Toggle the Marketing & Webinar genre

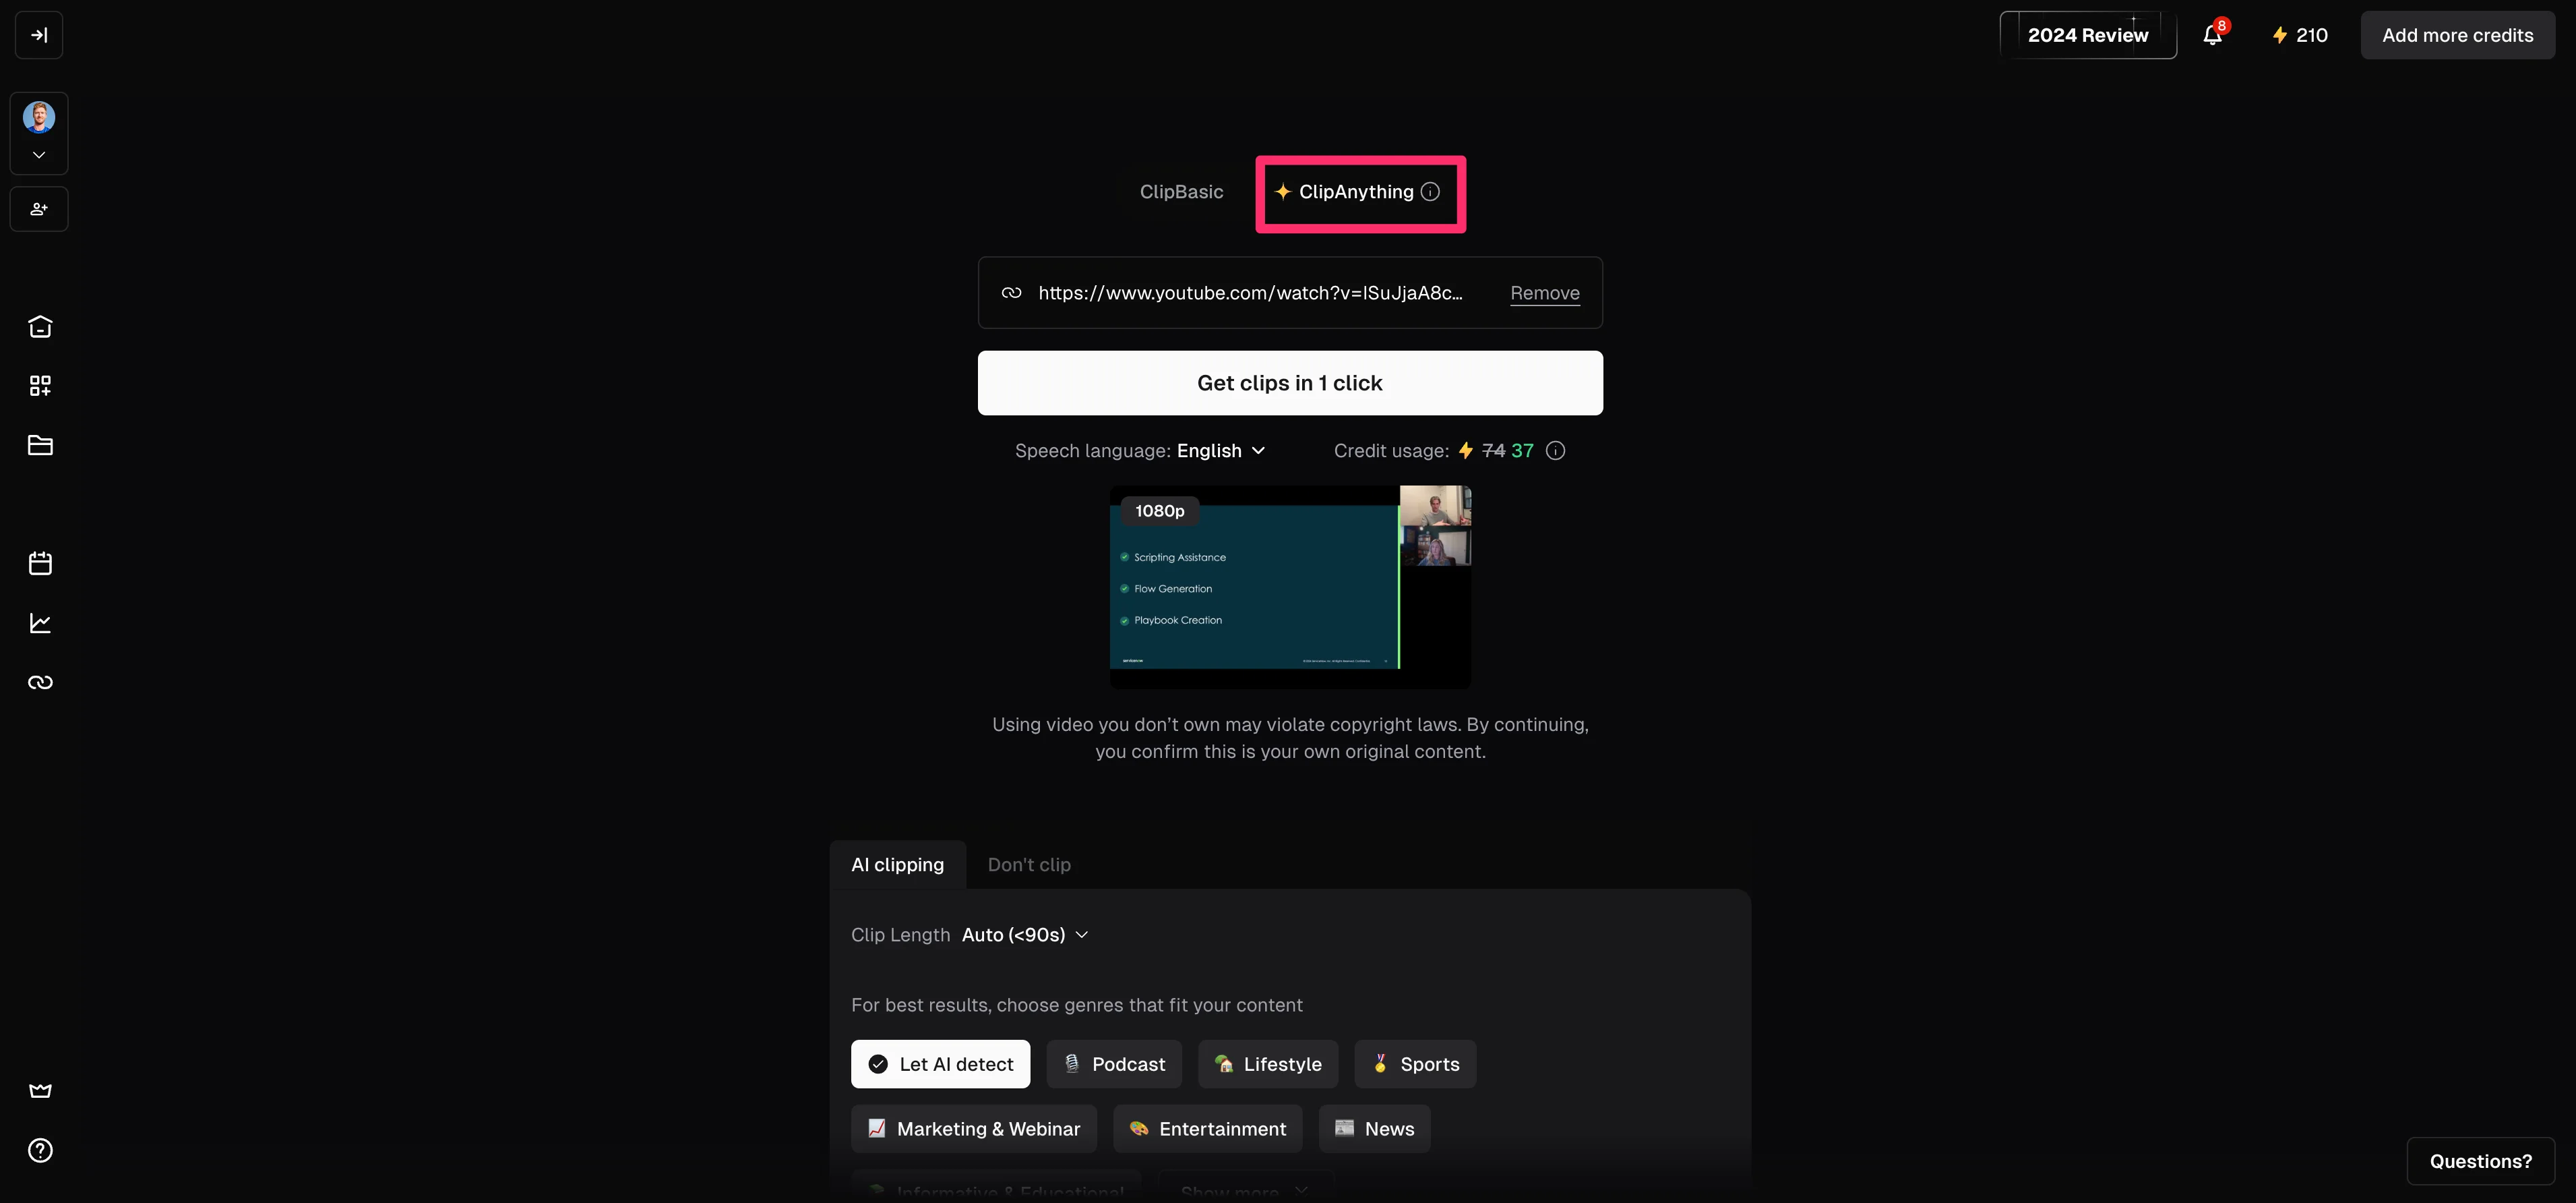(974, 1129)
